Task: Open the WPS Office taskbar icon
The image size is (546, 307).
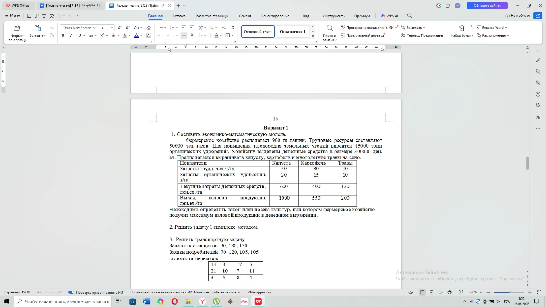Action: point(258,301)
